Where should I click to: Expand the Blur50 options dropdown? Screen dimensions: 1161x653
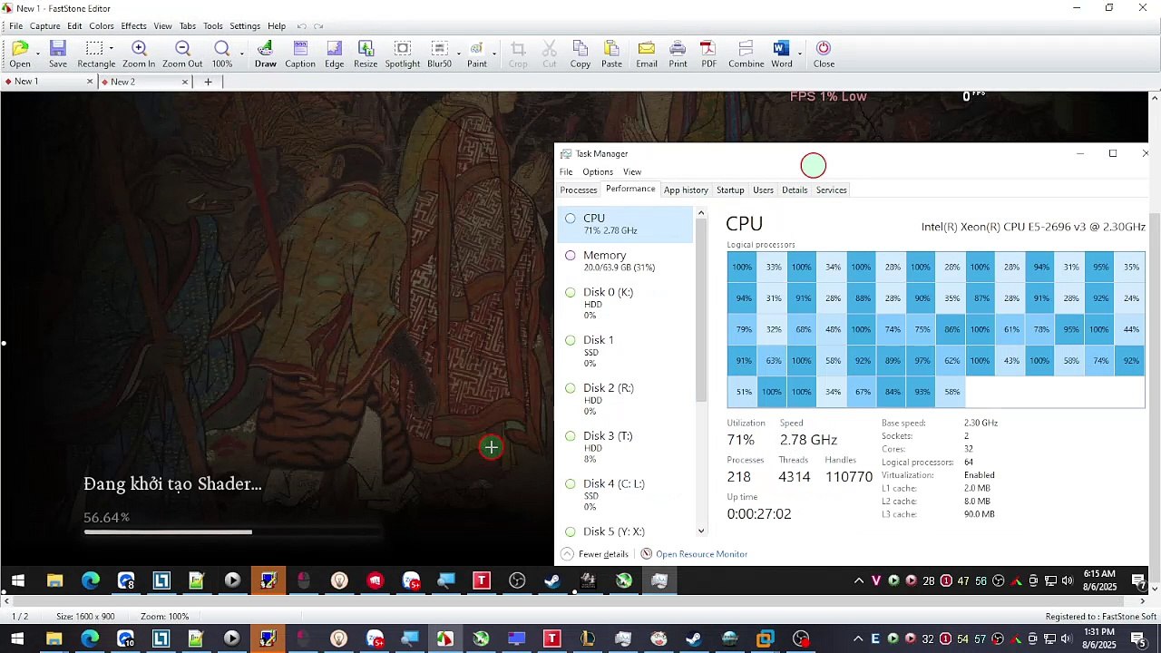(458, 54)
